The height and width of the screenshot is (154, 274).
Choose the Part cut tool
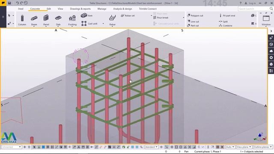[193, 26]
